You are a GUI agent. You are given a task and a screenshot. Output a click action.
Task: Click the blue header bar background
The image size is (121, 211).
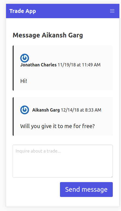pyautogui.click(x=72, y=11)
